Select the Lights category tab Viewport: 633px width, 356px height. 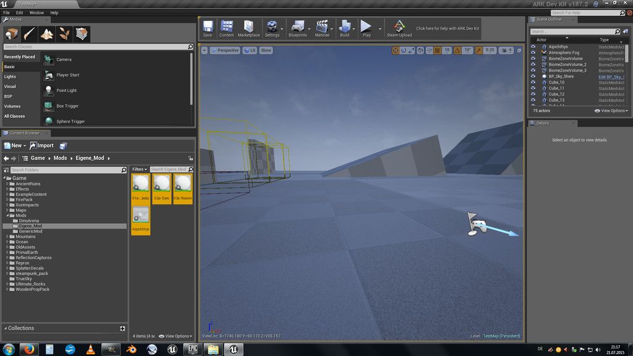[x=10, y=77]
